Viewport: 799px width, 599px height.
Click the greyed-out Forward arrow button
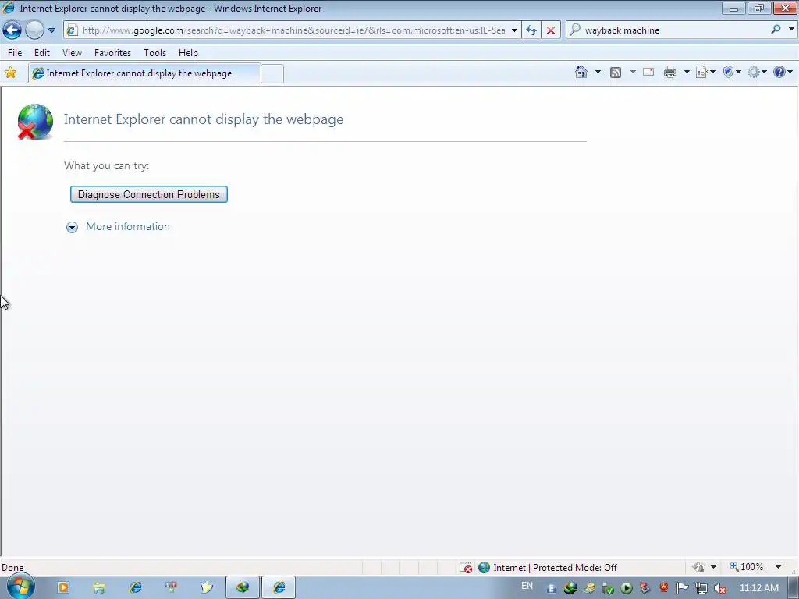[x=34, y=30]
